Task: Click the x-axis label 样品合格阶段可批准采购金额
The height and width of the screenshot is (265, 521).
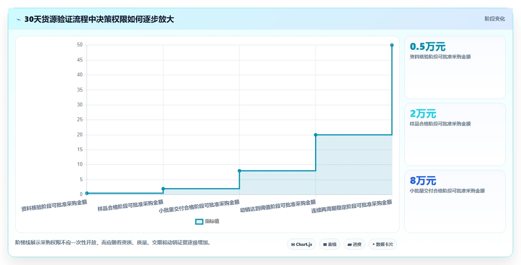Action: (x=131, y=205)
